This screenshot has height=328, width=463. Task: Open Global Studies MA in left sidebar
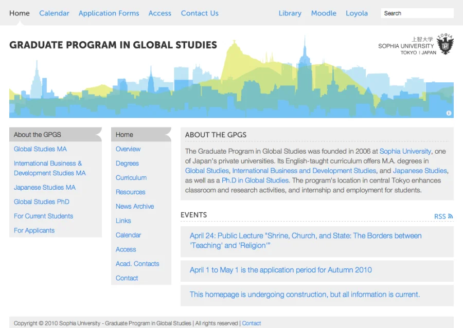pos(40,149)
